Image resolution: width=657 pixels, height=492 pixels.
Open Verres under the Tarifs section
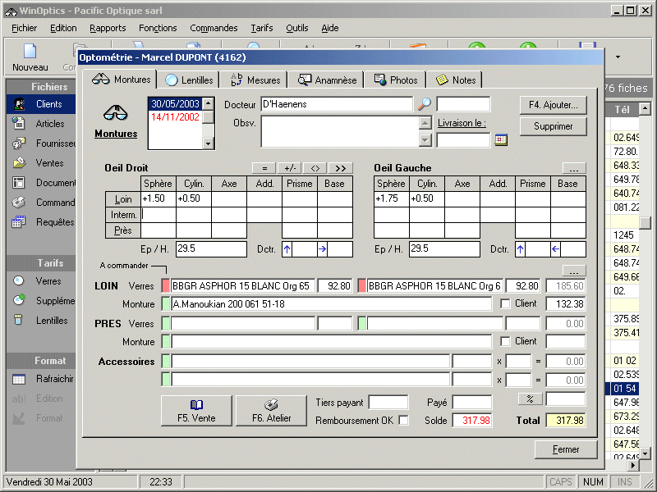48,280
